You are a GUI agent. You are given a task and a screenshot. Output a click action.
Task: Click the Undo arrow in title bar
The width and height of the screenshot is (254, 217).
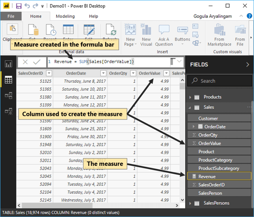point(27,6)
